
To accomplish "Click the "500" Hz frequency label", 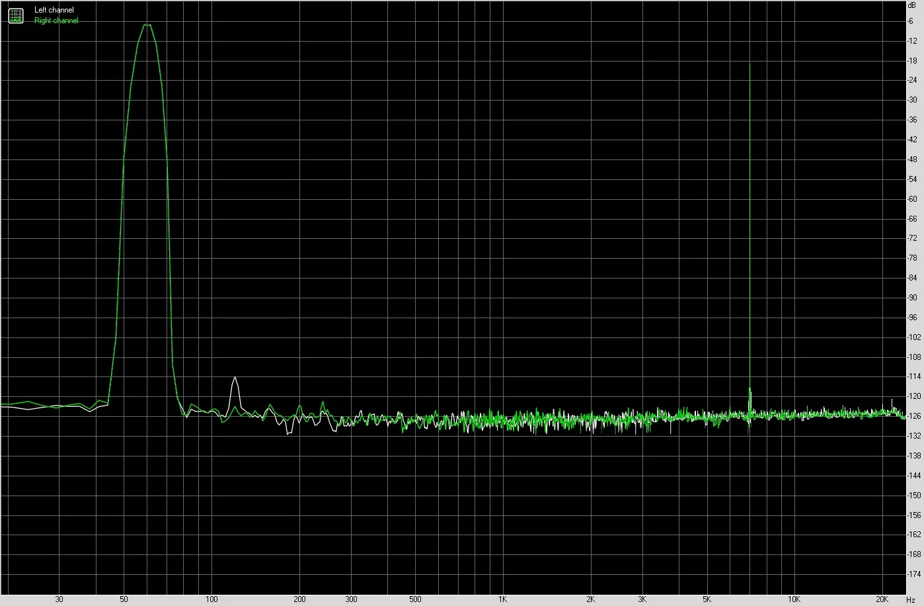I will 415,599.
